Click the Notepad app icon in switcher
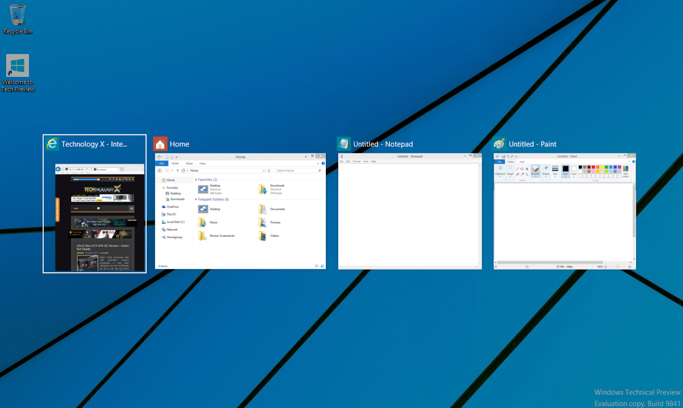 tap(343, 144)
